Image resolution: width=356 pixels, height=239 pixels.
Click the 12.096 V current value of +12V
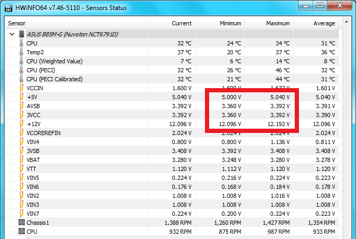180,124
